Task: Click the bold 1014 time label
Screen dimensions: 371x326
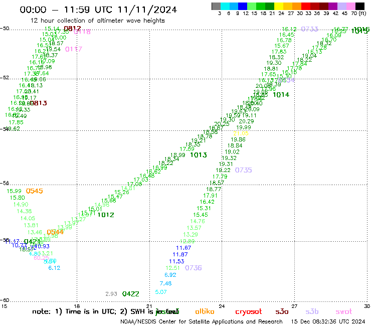Action: click(281, 95)
